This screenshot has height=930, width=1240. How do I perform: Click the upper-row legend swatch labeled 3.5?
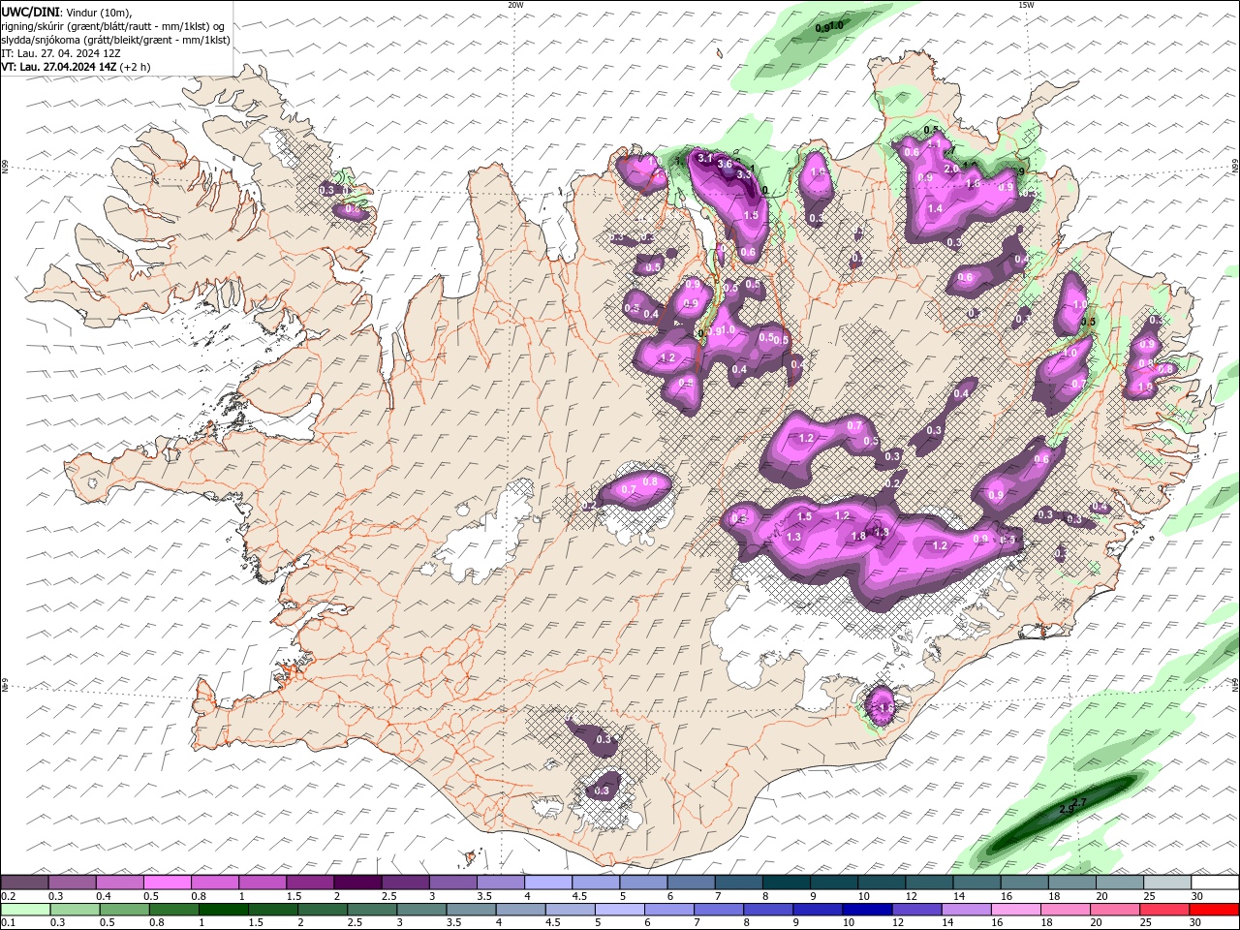coord(500,883)
